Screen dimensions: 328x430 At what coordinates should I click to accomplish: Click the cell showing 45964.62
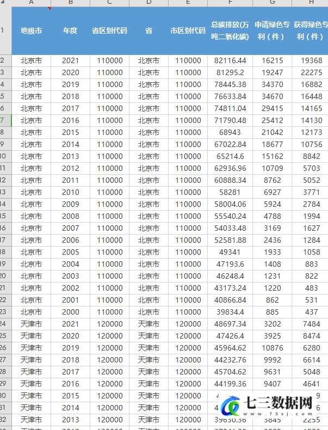[x=230, y=348]
